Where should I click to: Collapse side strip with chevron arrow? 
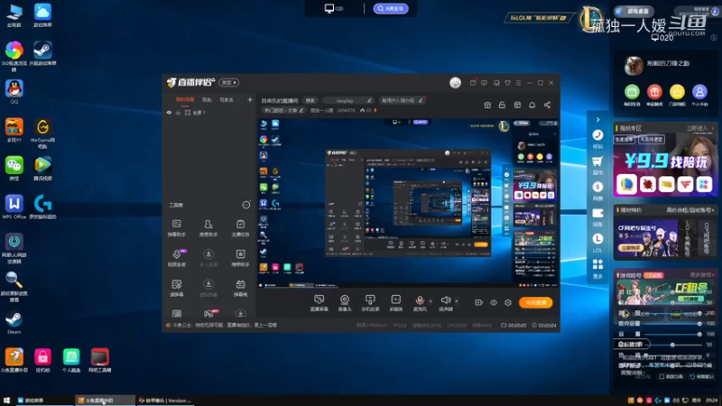[x=597, y=120]
